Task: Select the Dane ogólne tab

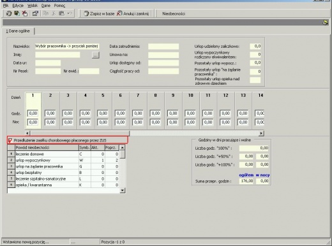Action: 18,31
